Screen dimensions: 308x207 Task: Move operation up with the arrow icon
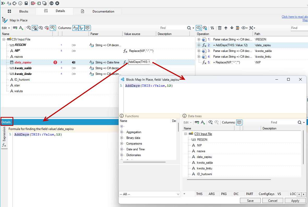[226, 28]
